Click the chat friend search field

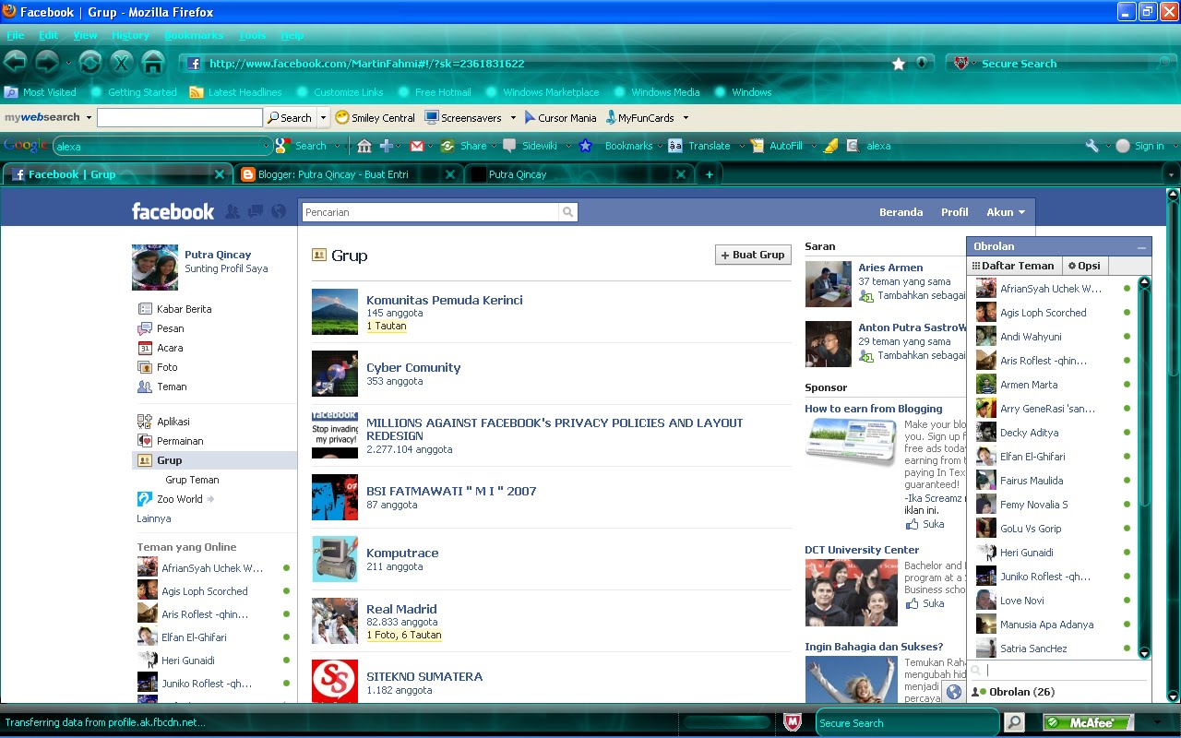(x=1058, y=671)
